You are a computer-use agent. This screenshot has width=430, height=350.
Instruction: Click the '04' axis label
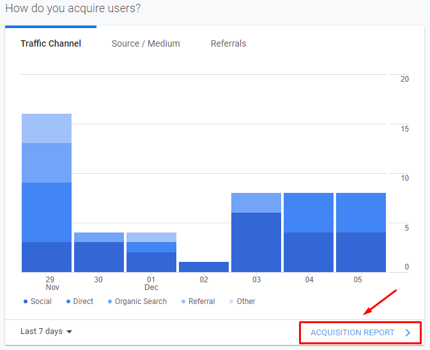[x=309, y=280]
